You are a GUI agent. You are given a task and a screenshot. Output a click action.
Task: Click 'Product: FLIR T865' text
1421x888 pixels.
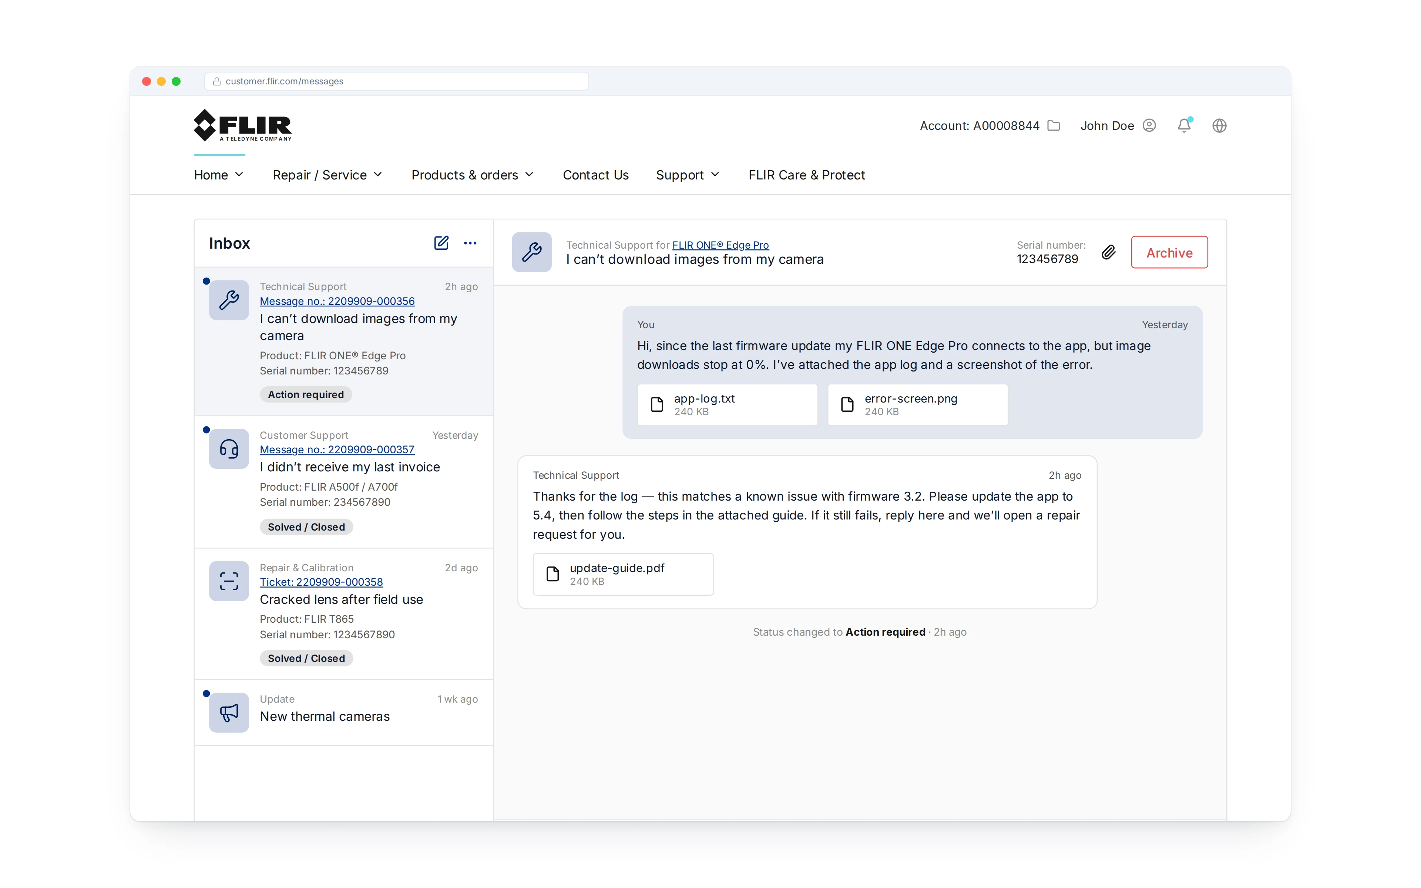(x=307, y=619)
